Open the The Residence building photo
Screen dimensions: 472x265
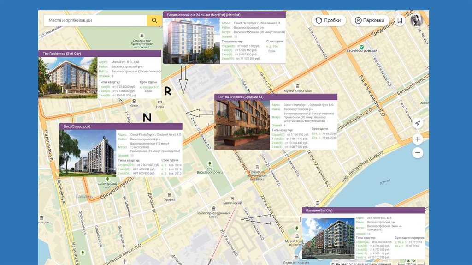pyautogui.click(x=68, y=78)
